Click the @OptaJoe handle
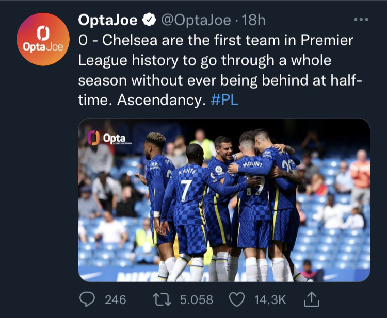387x318 pixels. pyautogui.click(x=195, y=20)
